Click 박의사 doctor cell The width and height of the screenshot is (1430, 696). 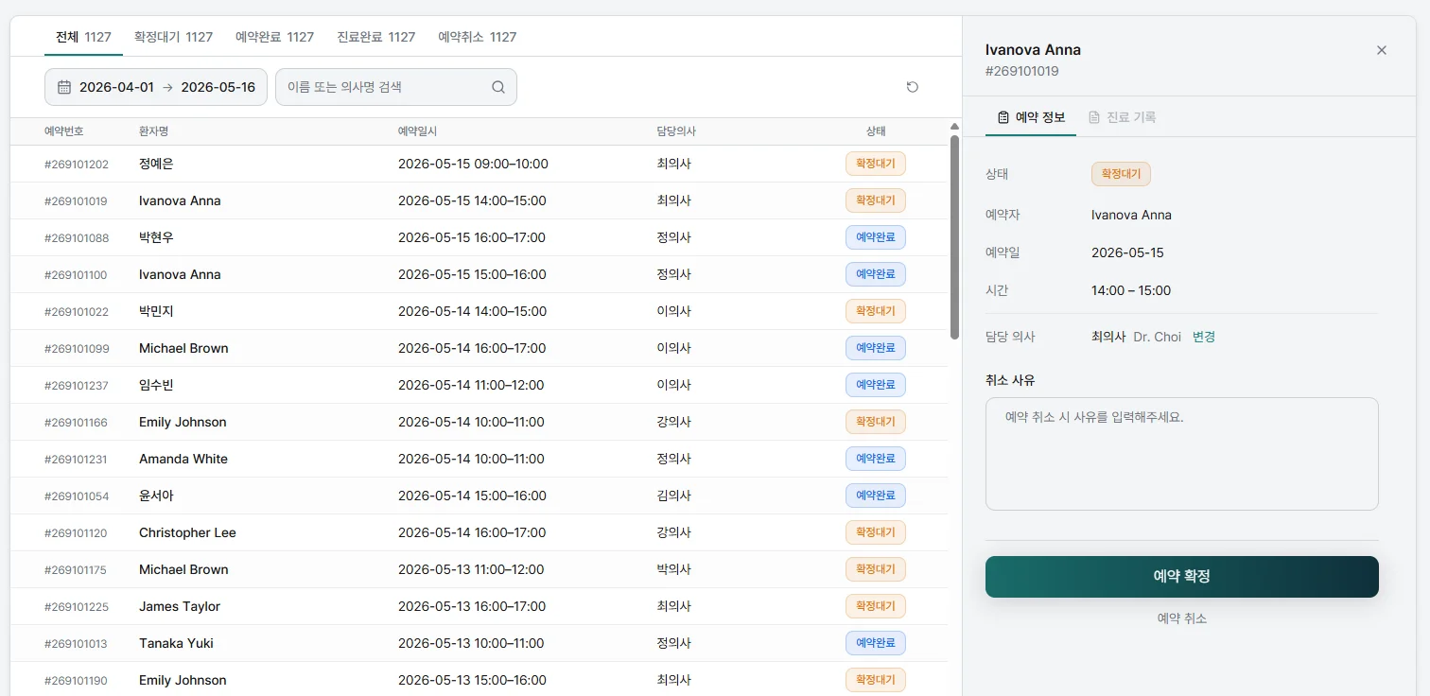674,569
